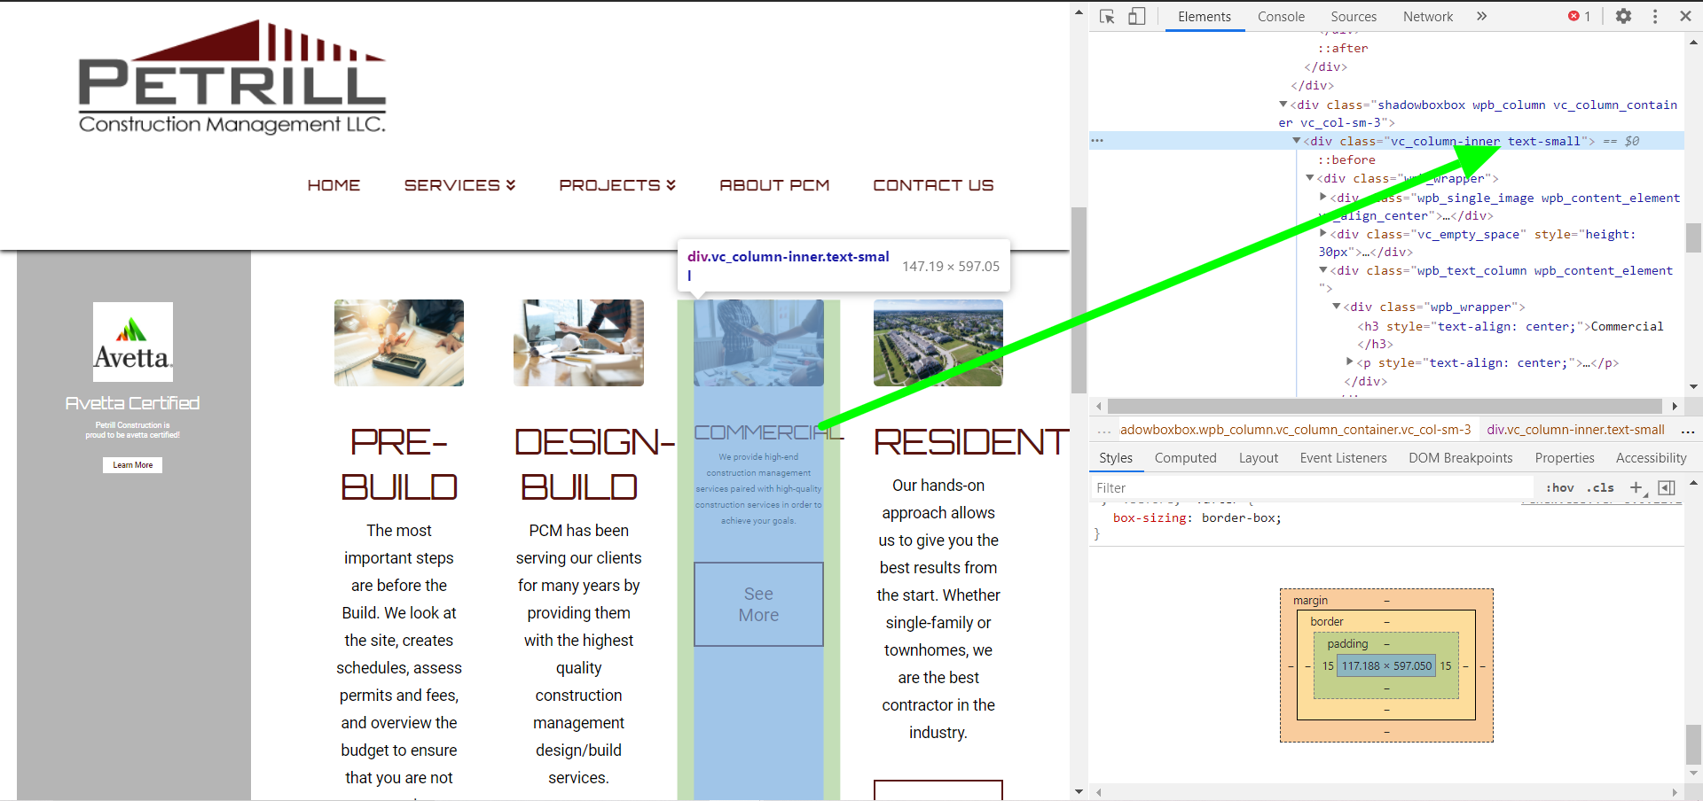Switch to the Sources tab

(1354, 16)
